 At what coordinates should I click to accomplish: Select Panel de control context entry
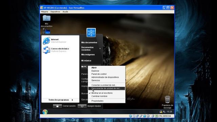(106, 74)
